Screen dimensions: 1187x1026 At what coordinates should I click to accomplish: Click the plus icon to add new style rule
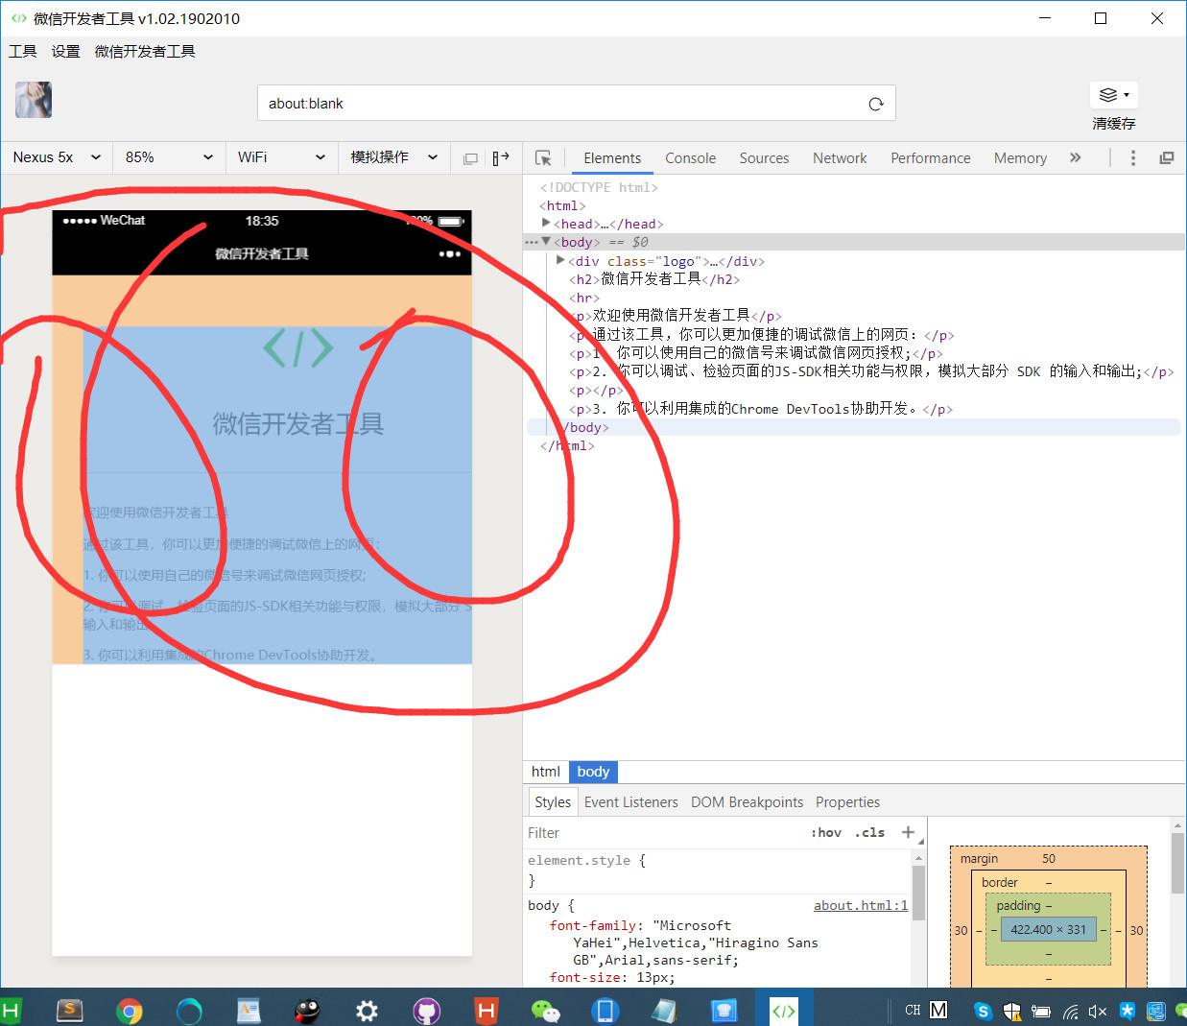point(908,832)
